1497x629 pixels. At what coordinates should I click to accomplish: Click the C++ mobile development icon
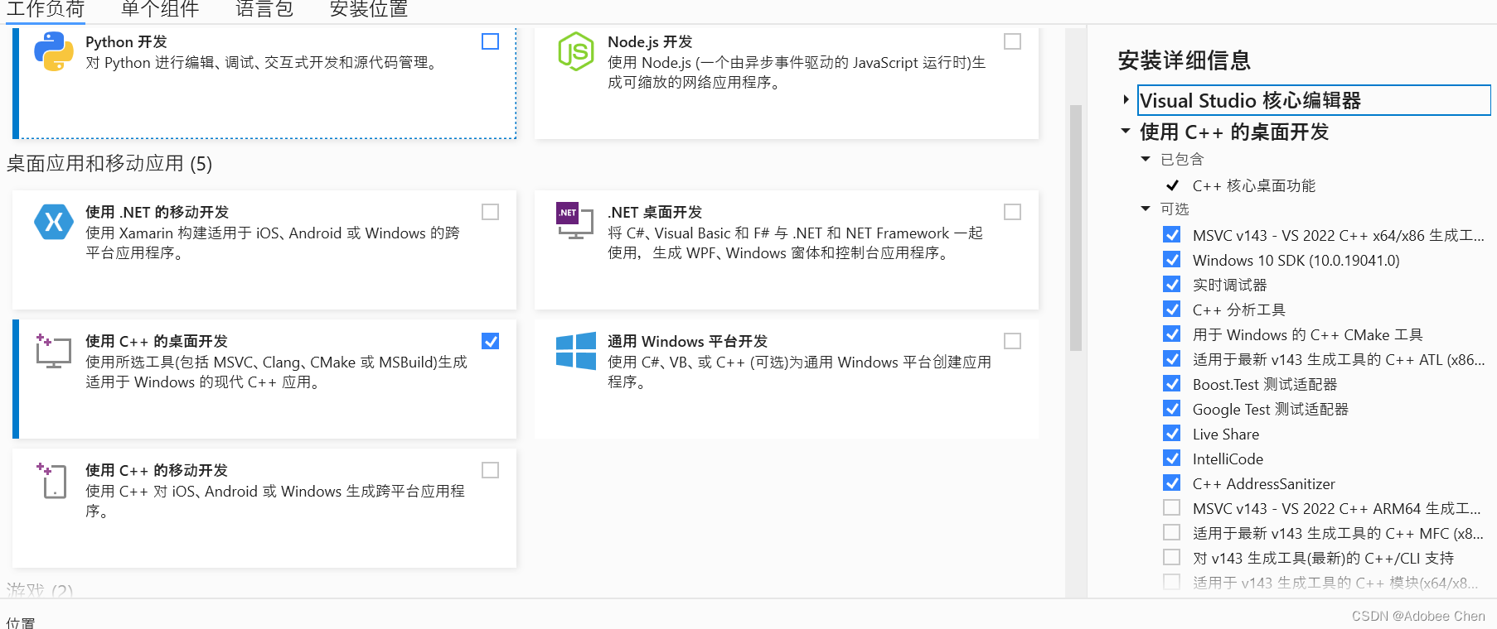point(52,480)
